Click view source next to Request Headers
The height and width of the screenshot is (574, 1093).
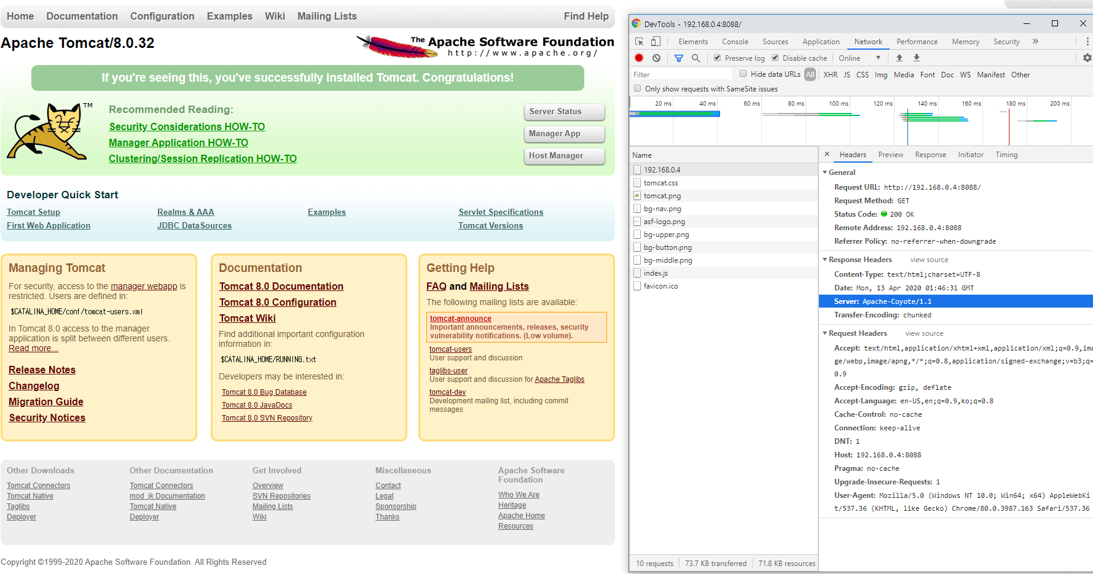pyautogui.click(x=924, y=333)
